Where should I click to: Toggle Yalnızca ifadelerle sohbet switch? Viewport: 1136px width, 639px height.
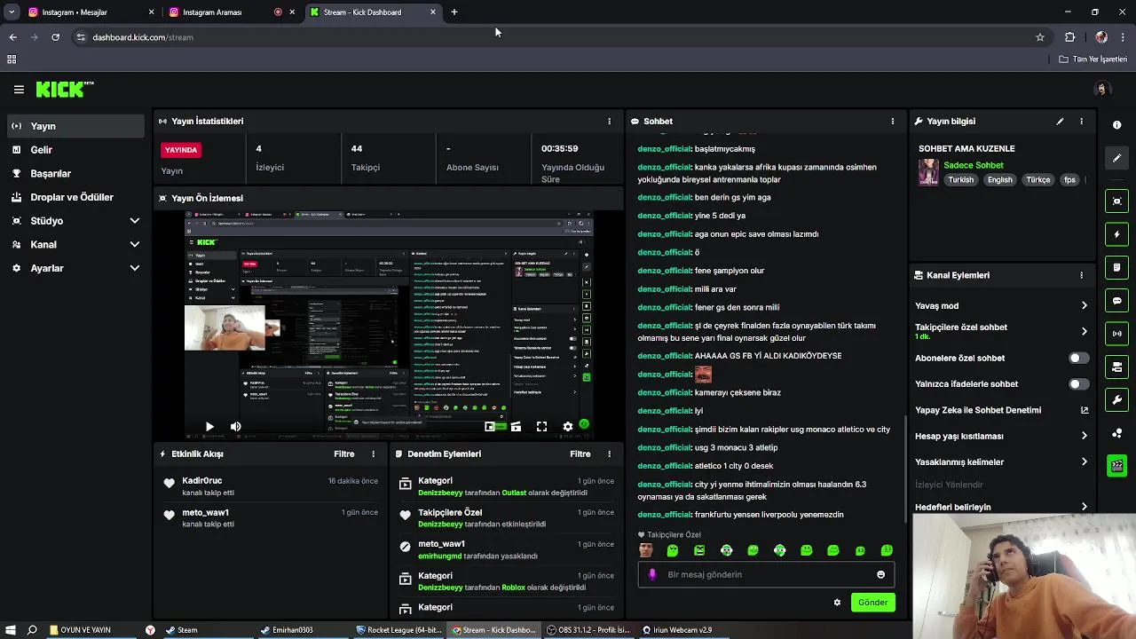(1078, 384)
